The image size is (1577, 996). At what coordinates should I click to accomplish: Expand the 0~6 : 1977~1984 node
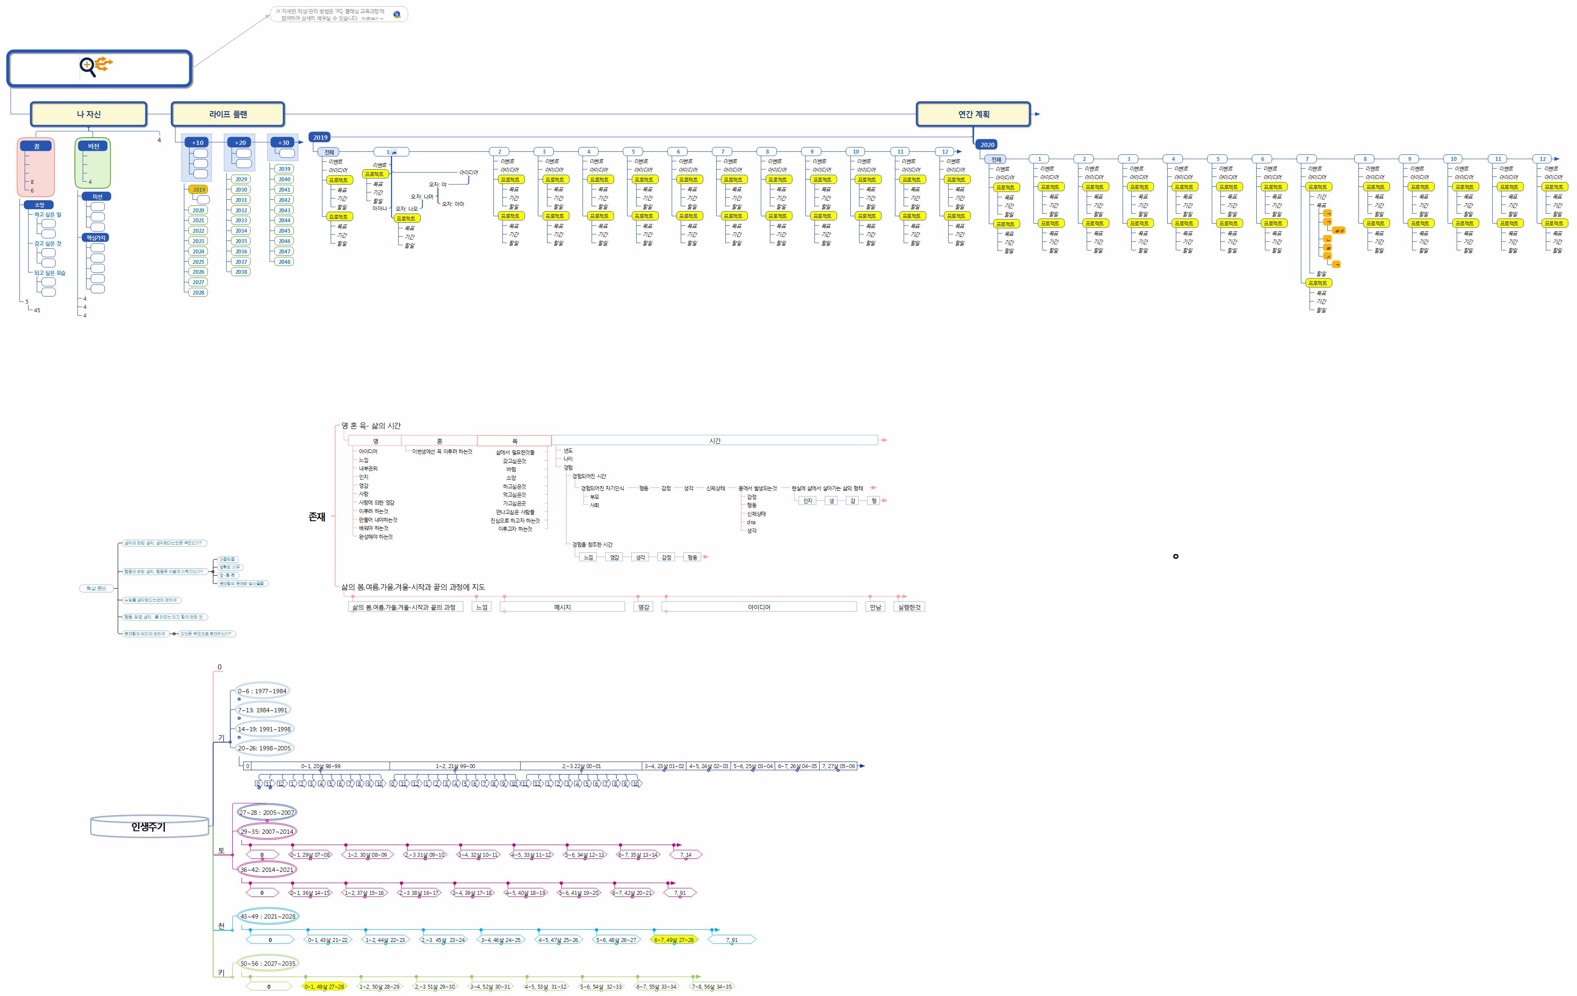[x=239, y=699]
